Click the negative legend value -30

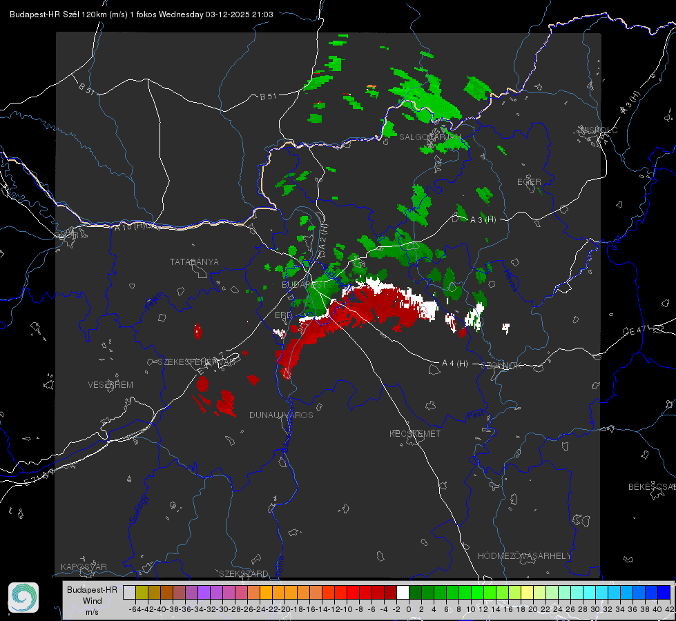[222, 609]
